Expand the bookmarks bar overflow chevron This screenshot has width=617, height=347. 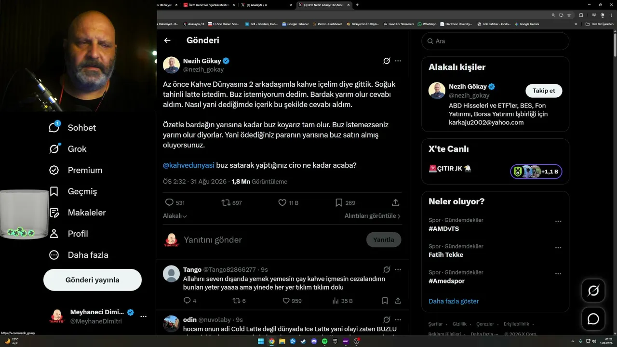[576, 24]
